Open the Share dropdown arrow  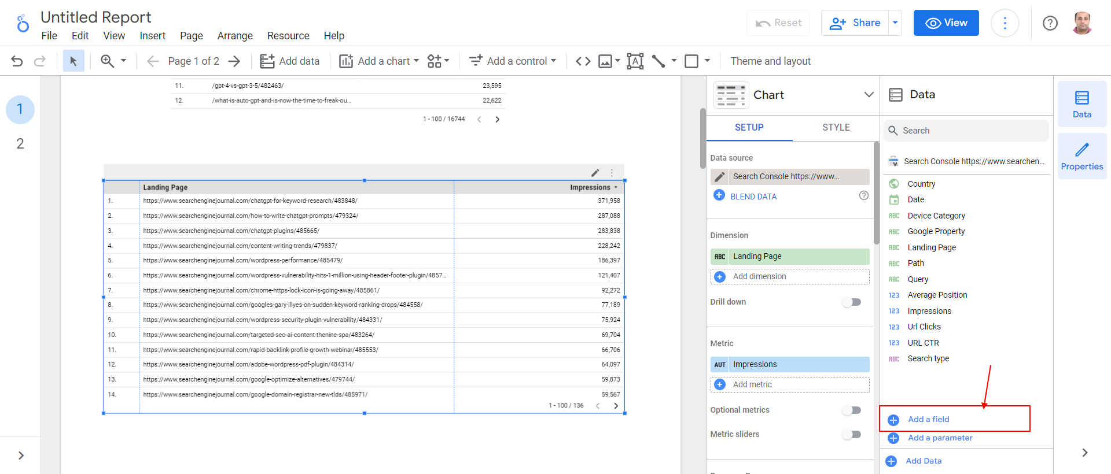pos(895,23)
